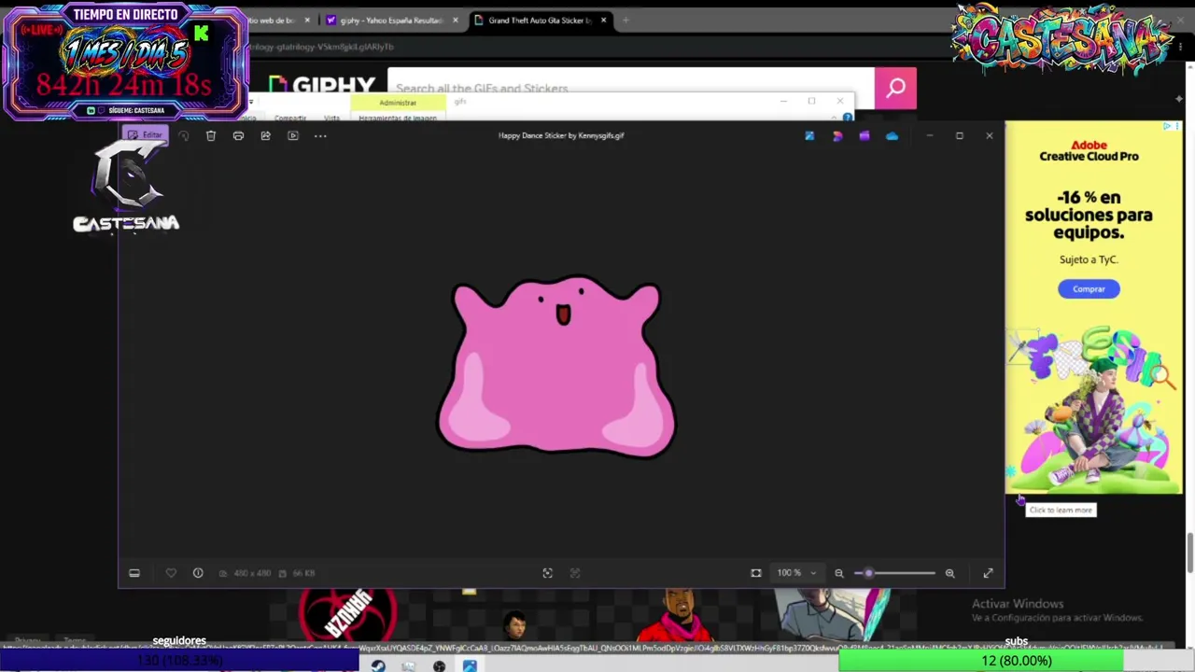Delete the GIF with trash icon
The height and width of the screenshot is (672, 1195).
tap(211, 136)
